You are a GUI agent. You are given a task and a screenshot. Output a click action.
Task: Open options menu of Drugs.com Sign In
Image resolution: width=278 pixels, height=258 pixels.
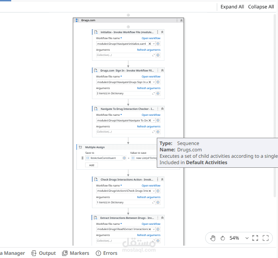tap(158, 70)
